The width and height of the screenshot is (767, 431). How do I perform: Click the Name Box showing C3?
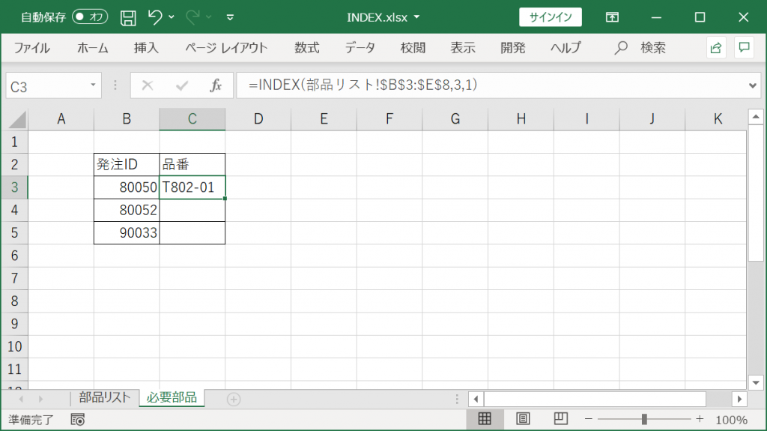click(x=46, y=86)
